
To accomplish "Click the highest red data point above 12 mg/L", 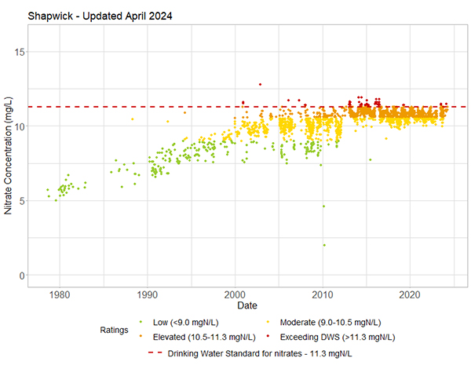I will 260,84.
